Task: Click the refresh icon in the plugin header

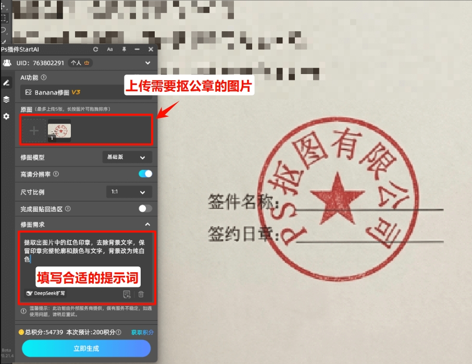Action: tap(95, 50)
